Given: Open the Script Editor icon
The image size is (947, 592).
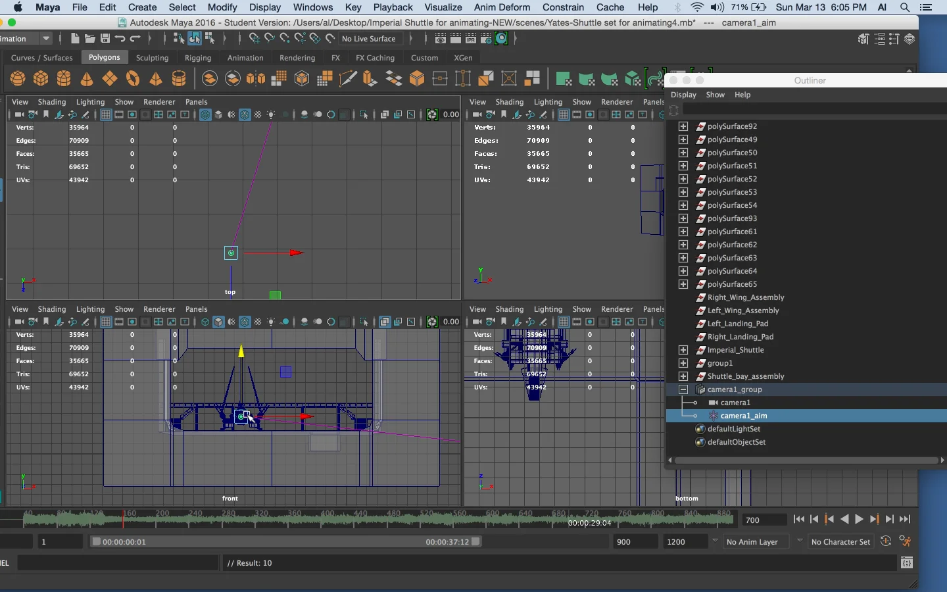Looking at the screenshot, I should [907, 563].
